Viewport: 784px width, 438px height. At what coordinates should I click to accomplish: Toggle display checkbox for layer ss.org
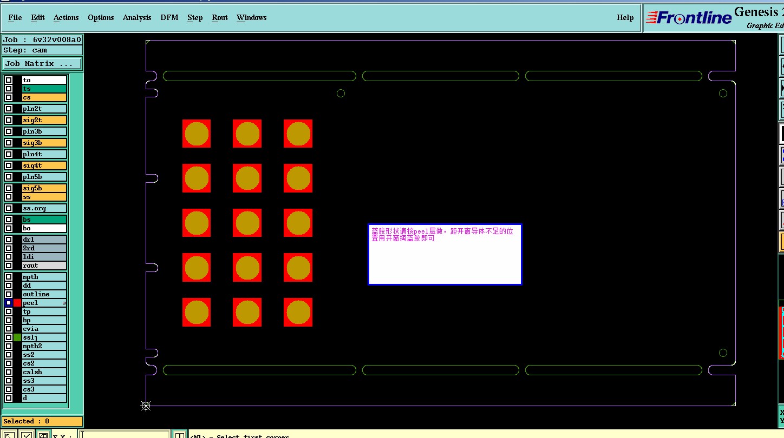9,208
